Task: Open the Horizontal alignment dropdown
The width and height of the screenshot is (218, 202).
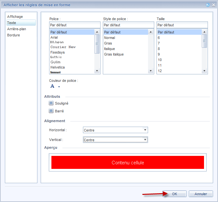Action: (x=116, y=130)
